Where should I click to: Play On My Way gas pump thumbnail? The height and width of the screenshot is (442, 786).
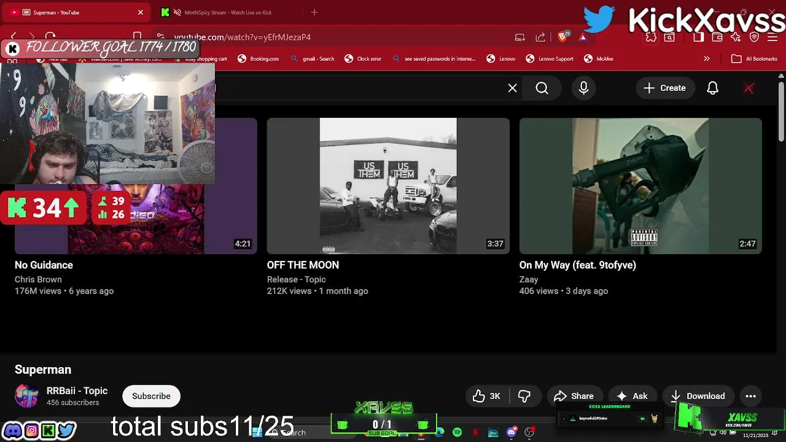pyautogui.click(x=640, y=185)
